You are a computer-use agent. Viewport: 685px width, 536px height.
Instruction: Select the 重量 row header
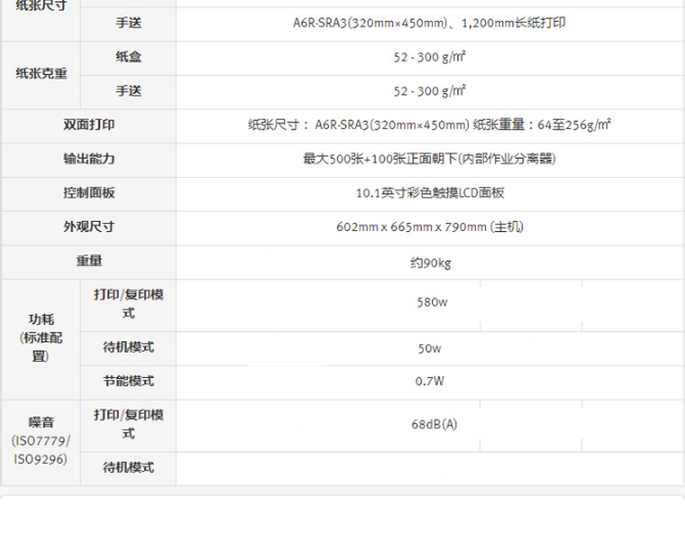click(x=89, y=260)
